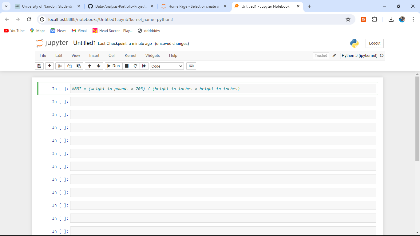The image size is (420, 236).
Task: Bookmark this page with the star
Action: coord(348,19)
